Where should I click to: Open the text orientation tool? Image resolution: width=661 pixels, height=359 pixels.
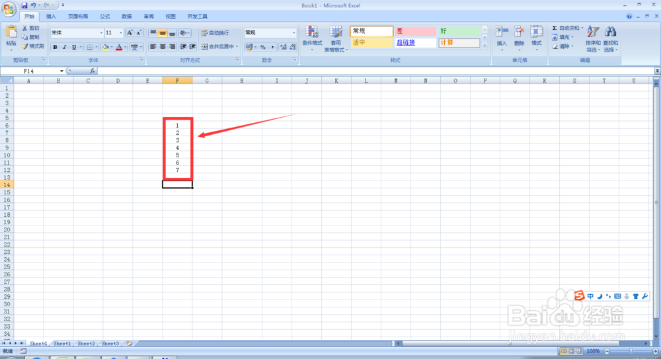tap(184, 32)
